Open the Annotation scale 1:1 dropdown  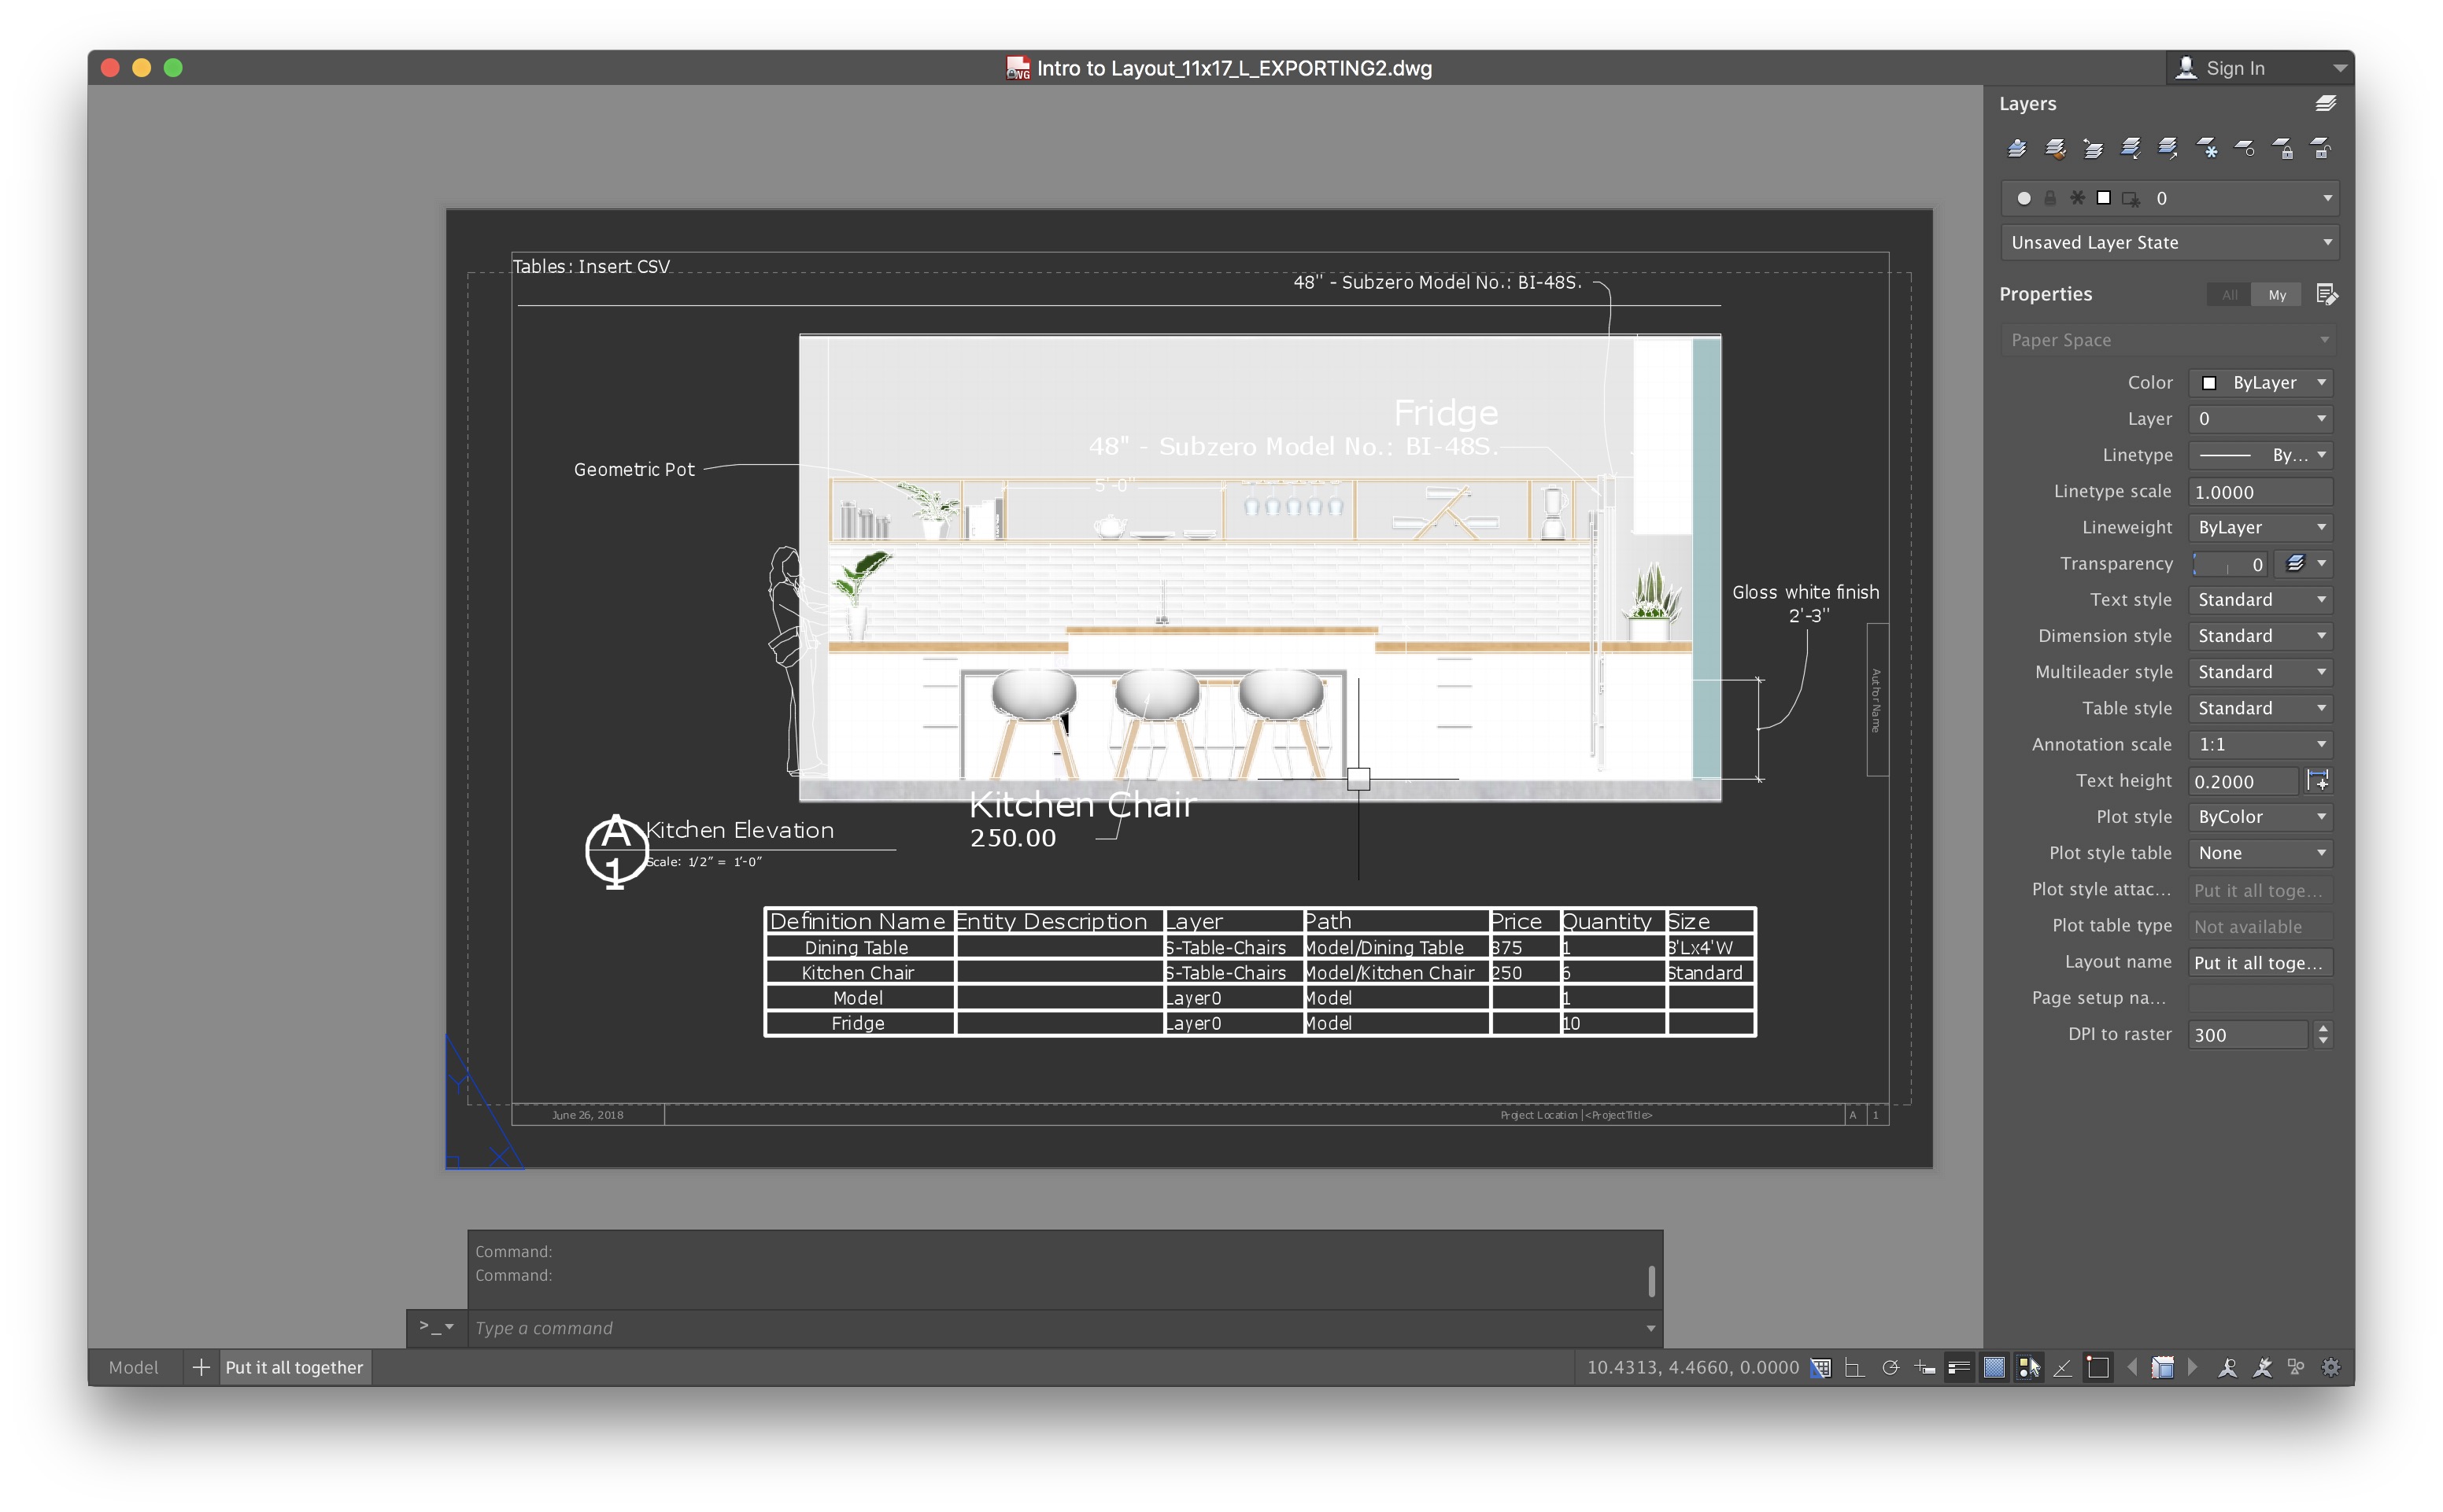click(2261, 744)
